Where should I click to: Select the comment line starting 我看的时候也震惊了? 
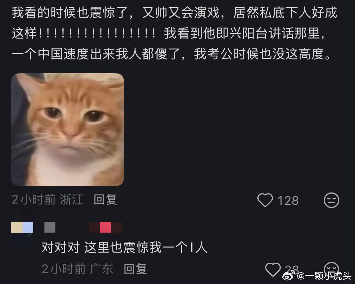tap(174, 13)
